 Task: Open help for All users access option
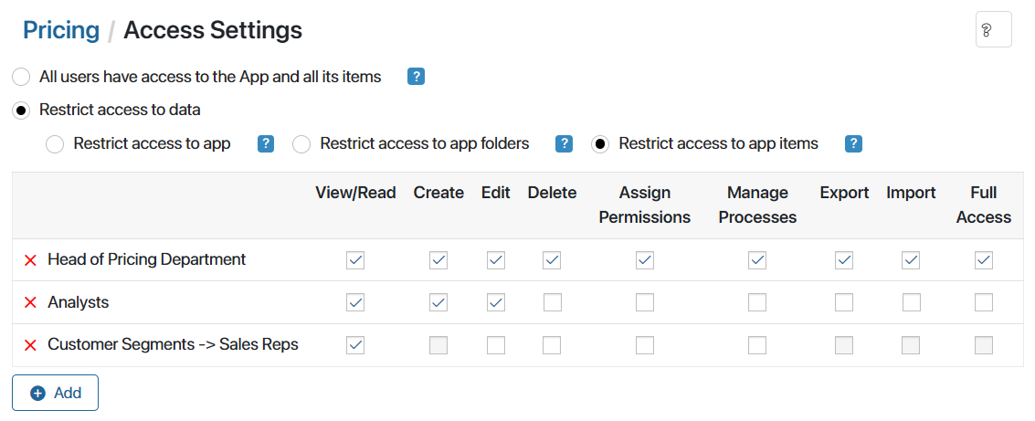416,78
